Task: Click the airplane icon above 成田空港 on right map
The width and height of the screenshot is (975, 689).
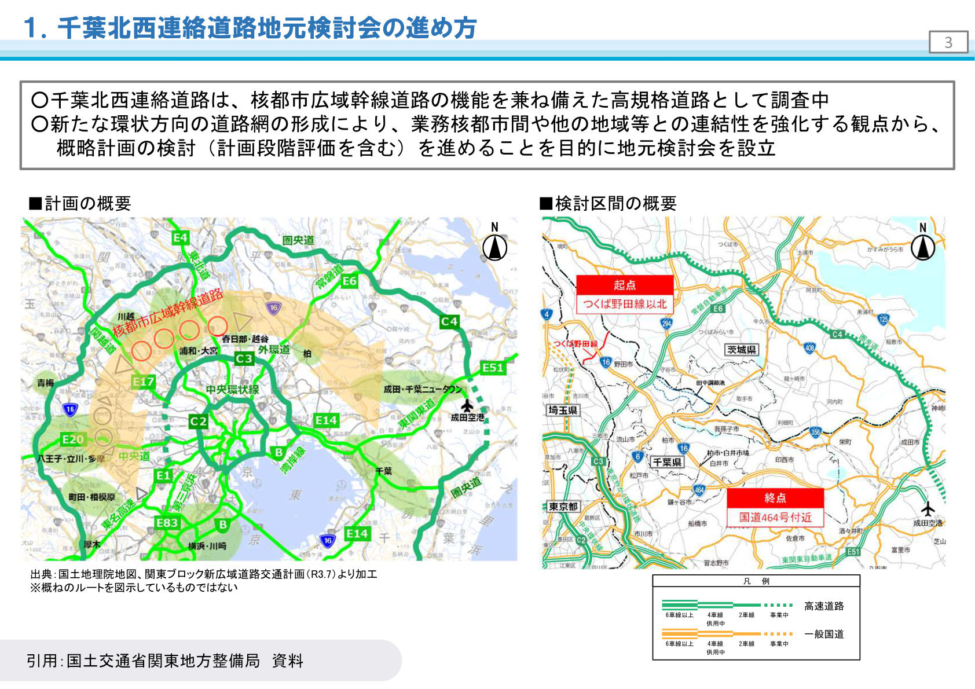Action: click(x=928, y=508)
